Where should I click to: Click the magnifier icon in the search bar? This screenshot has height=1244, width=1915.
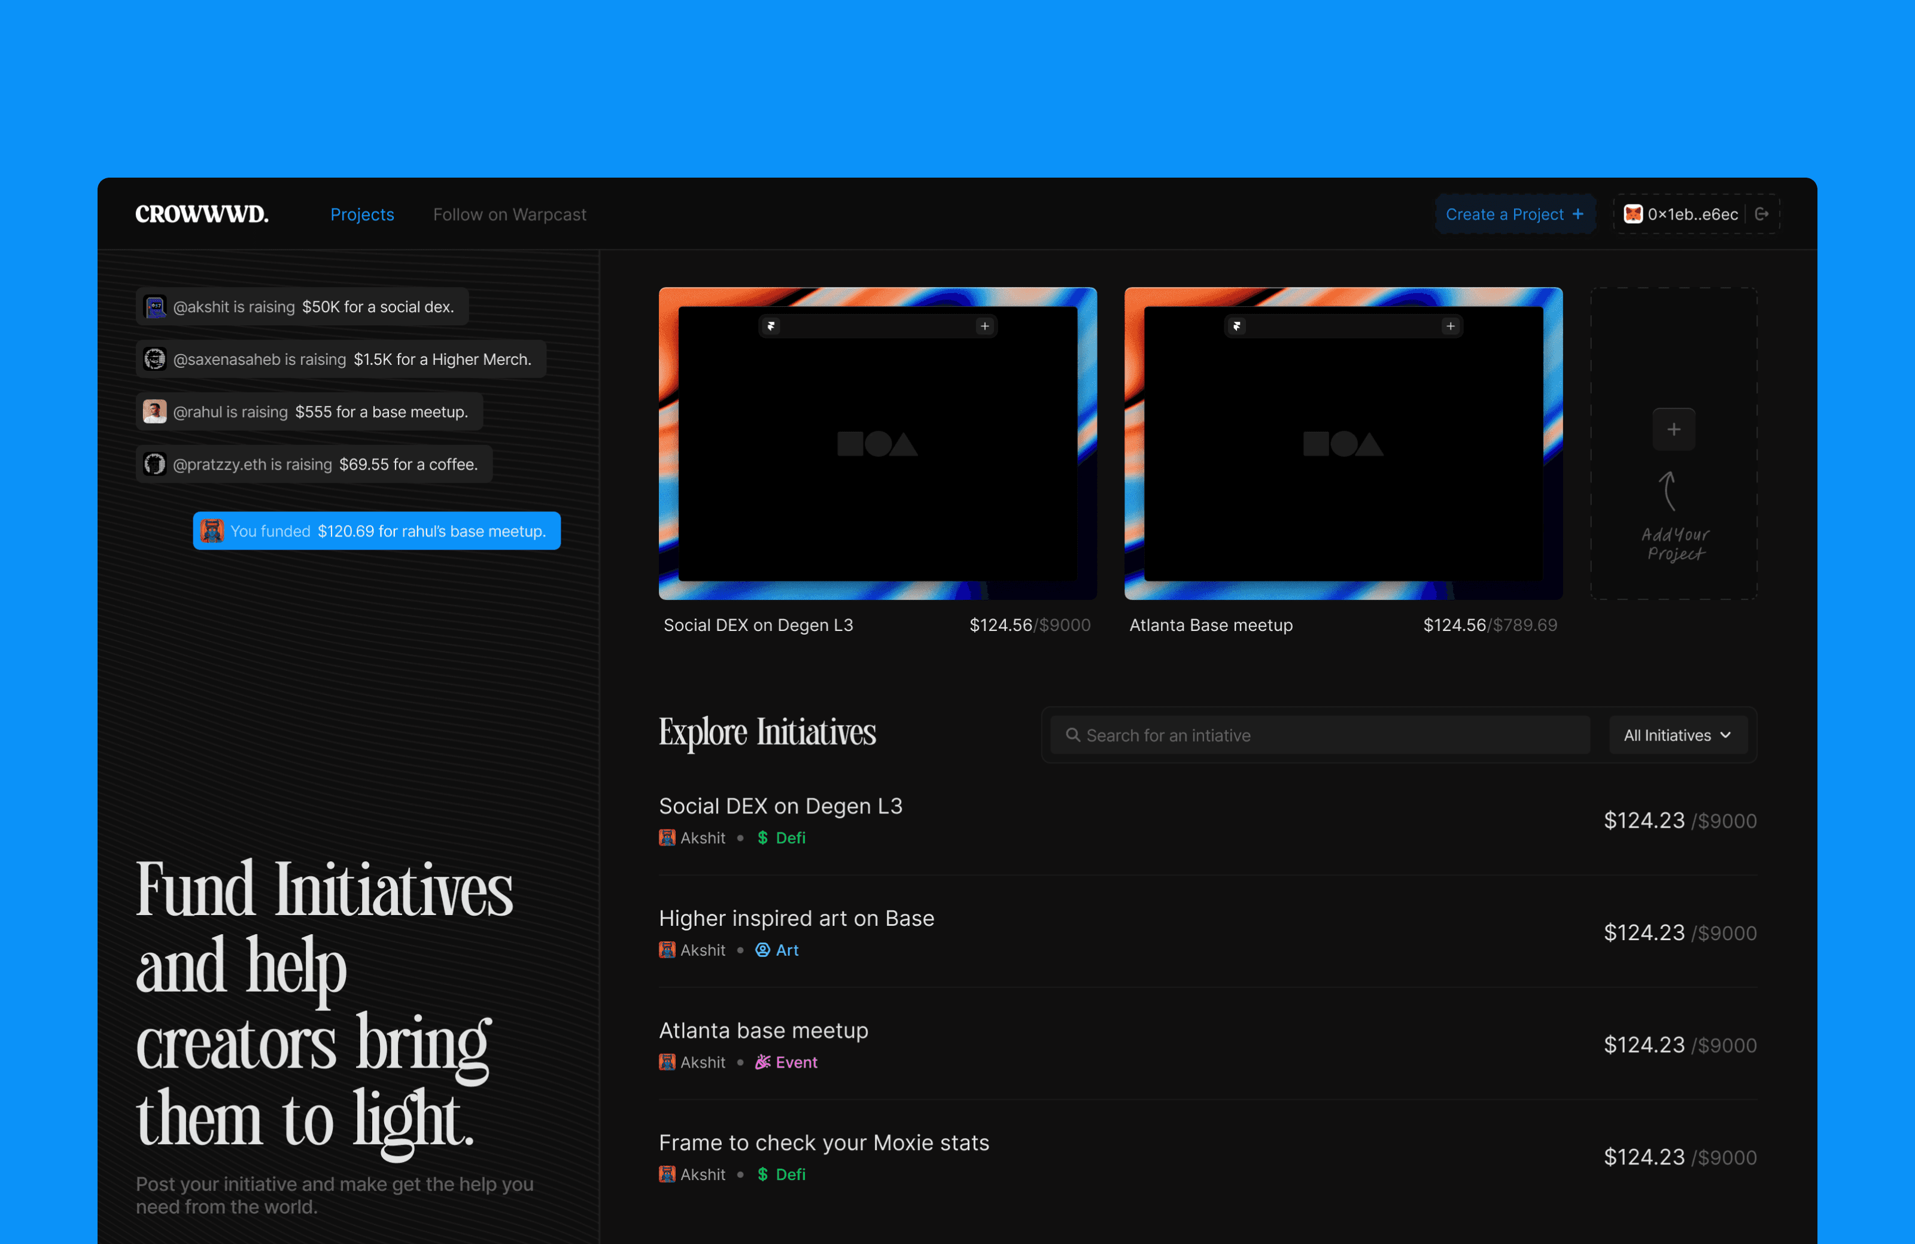click(1072, 735)
